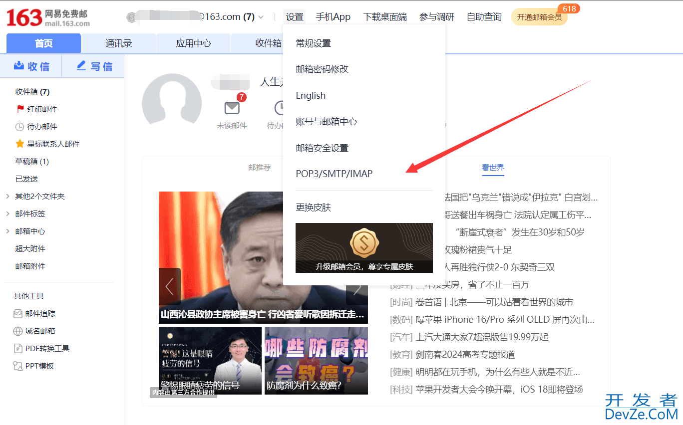Switch to the 通讯录 tab
Screen dimensions: 683x425
tap(118, 43)
